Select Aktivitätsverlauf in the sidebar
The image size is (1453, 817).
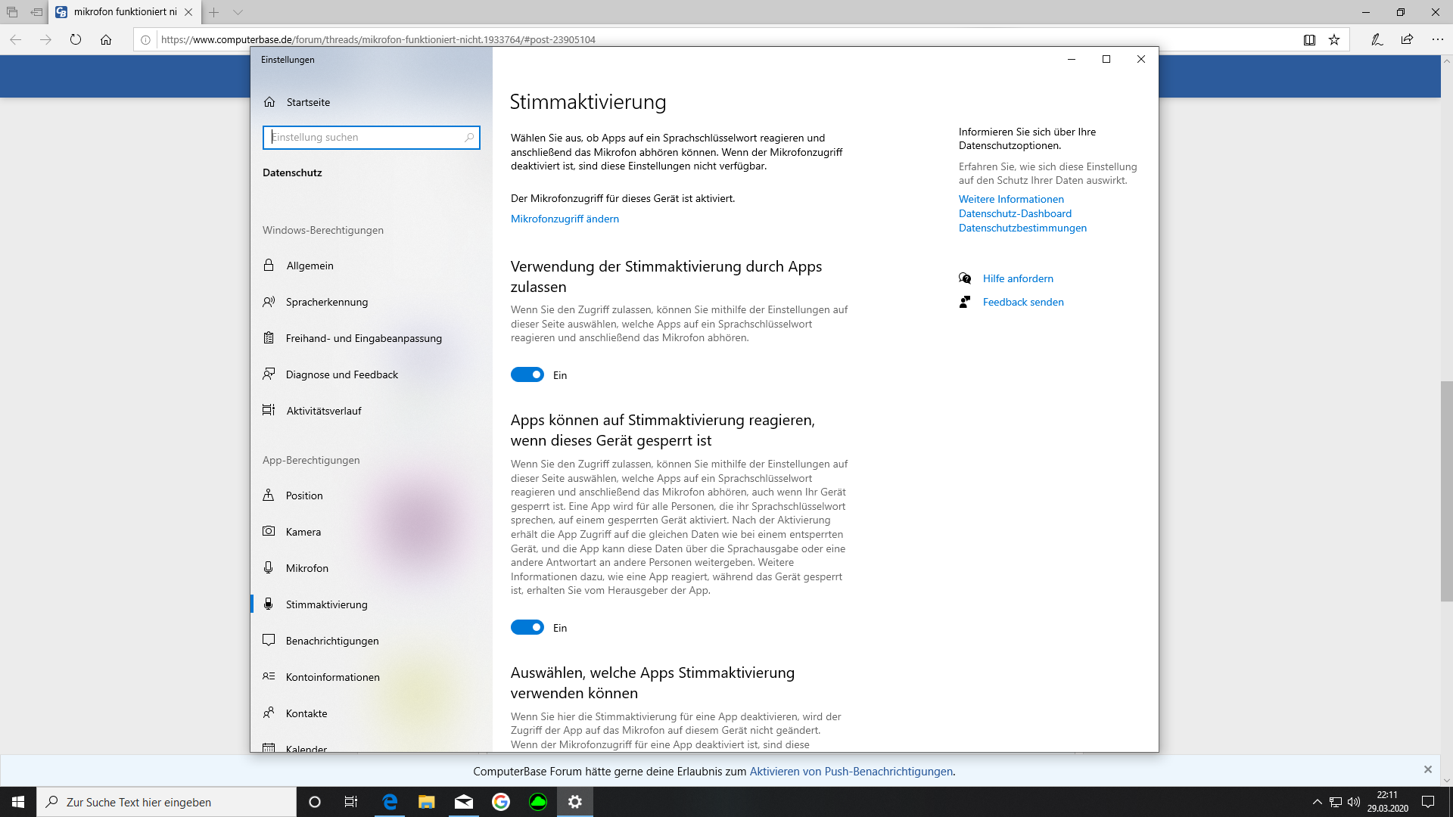(322, 411)
